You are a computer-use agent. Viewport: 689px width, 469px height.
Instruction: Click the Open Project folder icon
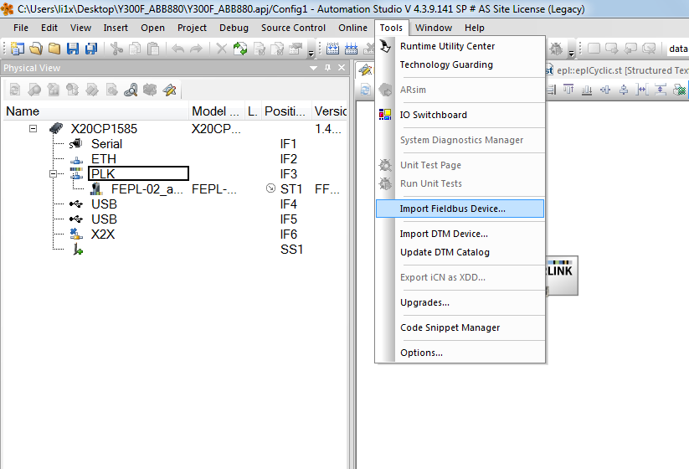pos(36,49)
